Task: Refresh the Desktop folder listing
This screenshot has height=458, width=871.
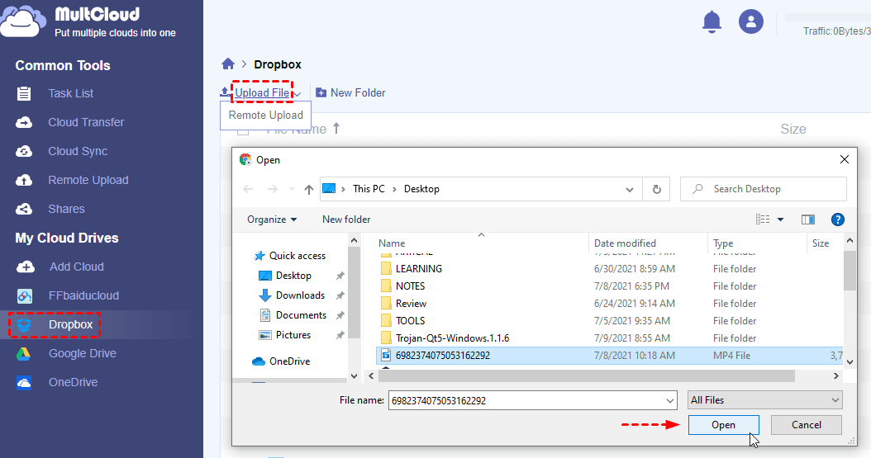Action: (657, 189)
